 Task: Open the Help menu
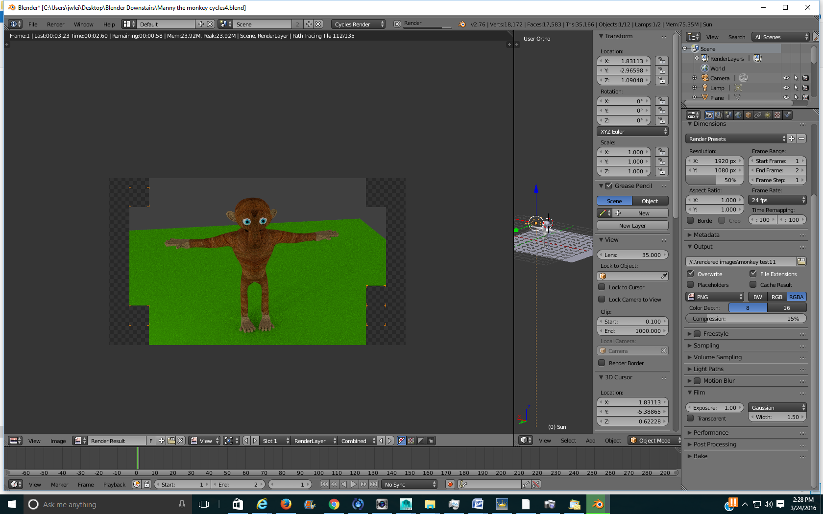click(x=109, y=24)
